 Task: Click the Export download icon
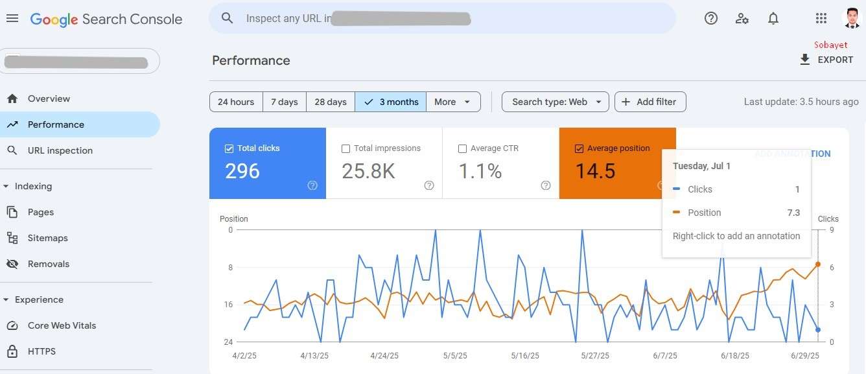point(805,60)
